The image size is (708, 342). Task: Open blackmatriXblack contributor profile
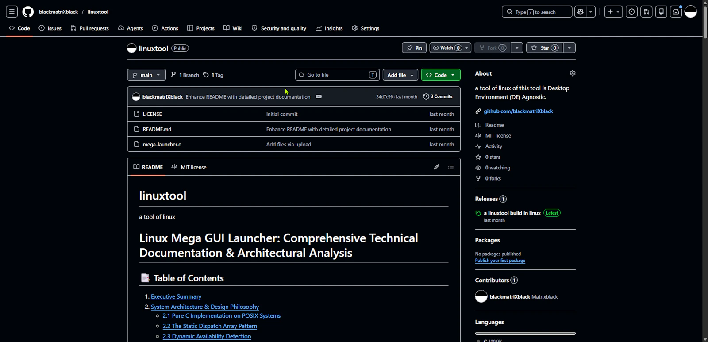pos(510,296)
